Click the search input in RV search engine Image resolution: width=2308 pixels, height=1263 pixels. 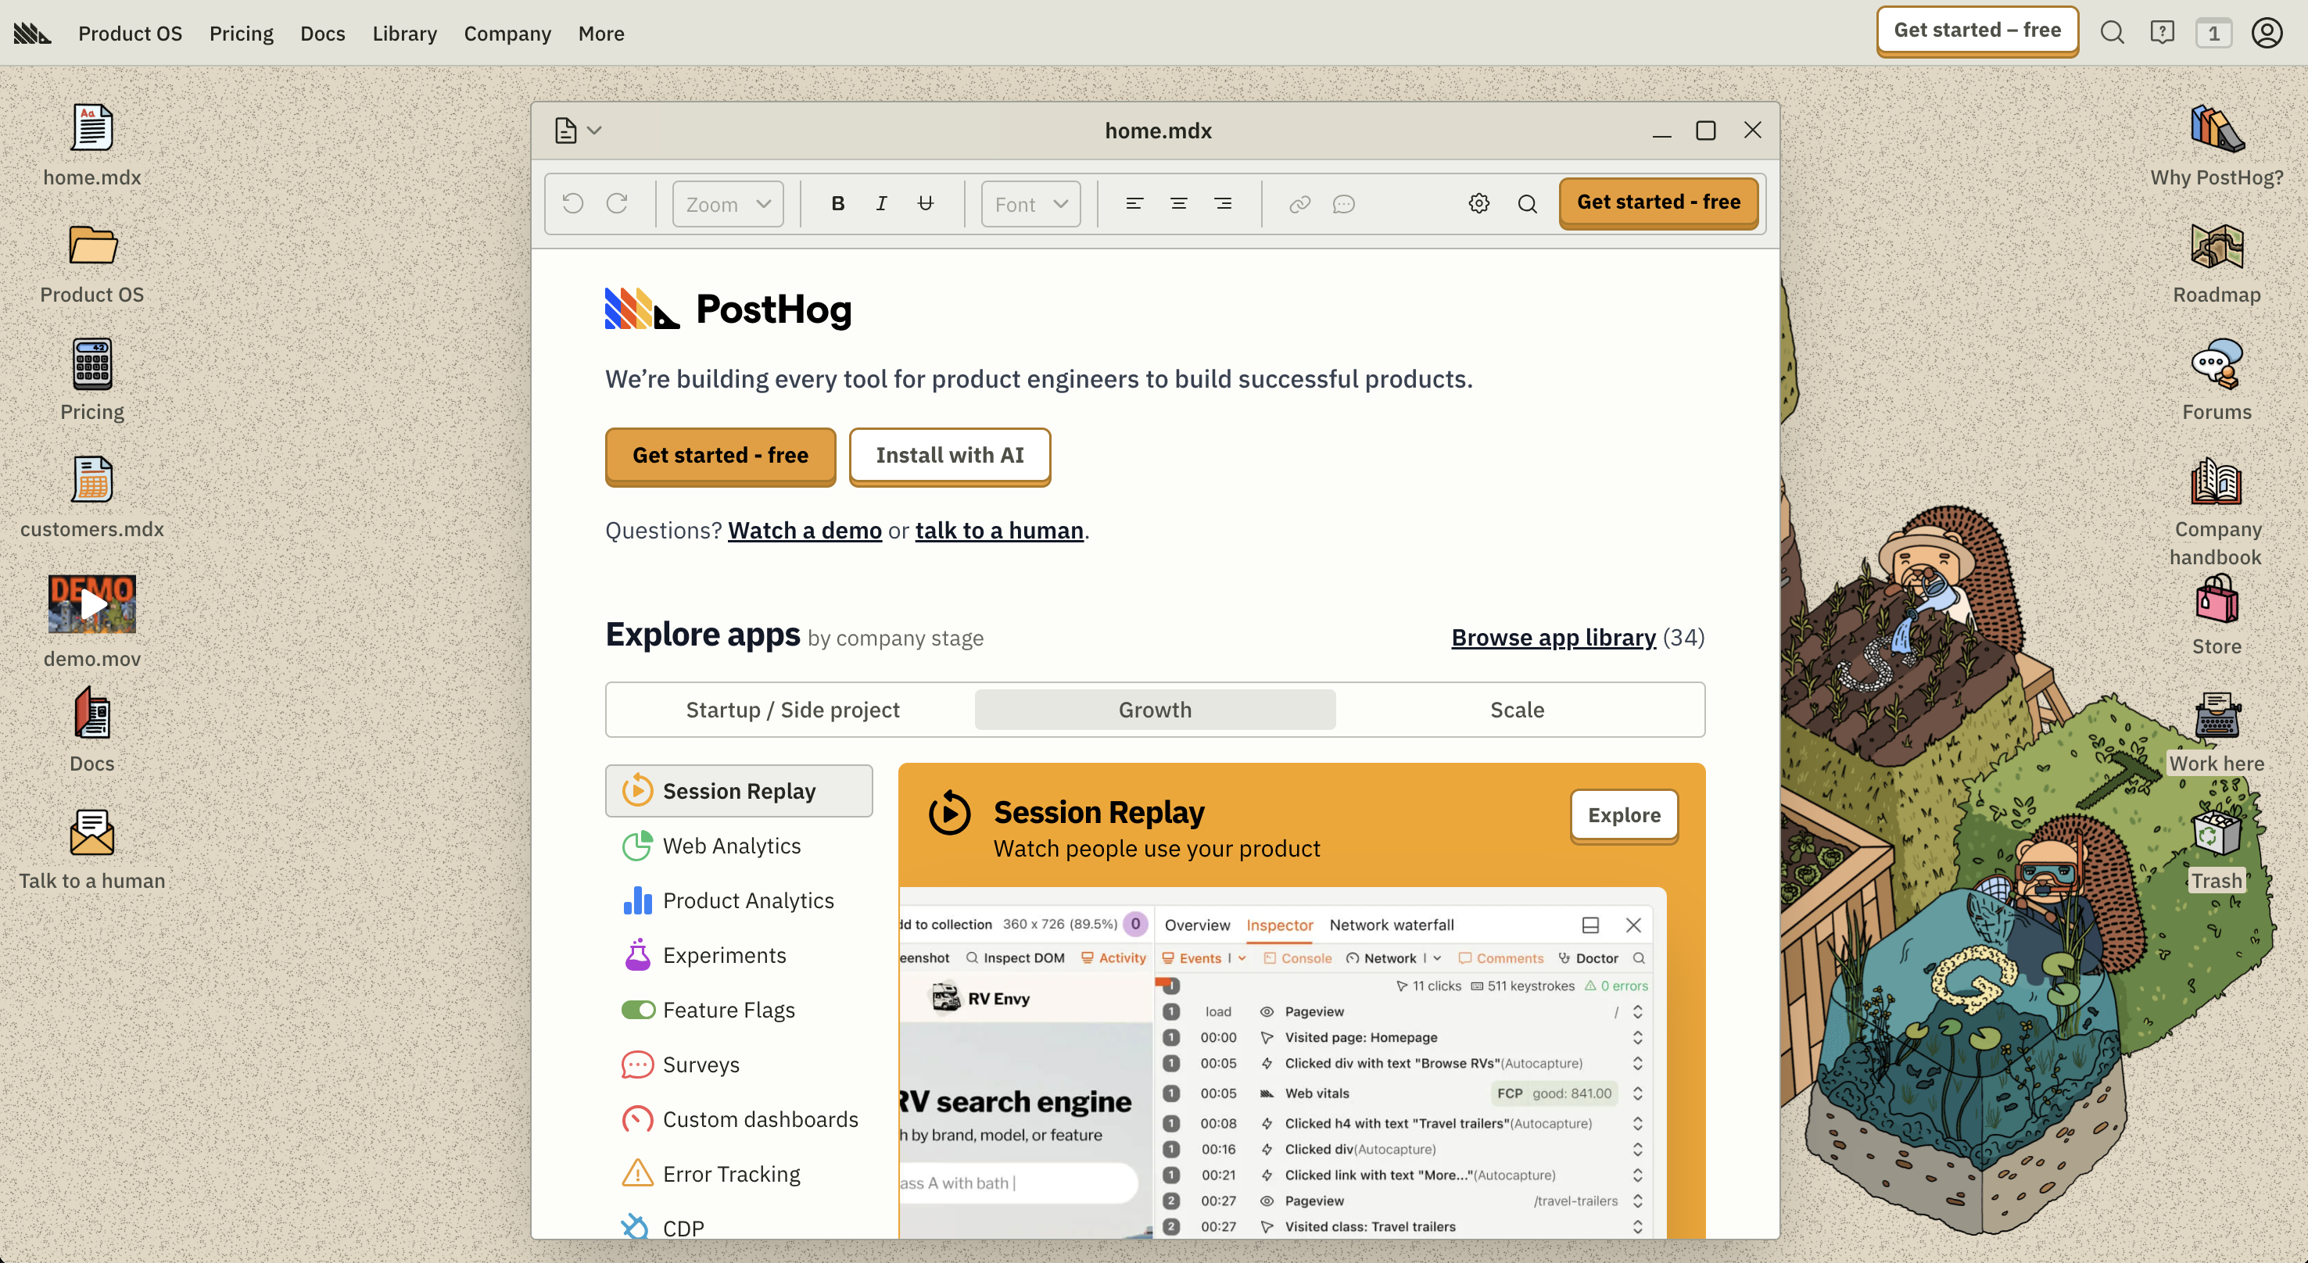click(1017, 1183)
